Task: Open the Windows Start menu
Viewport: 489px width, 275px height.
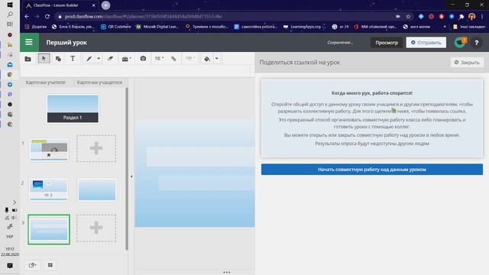Action: (10, 5)
